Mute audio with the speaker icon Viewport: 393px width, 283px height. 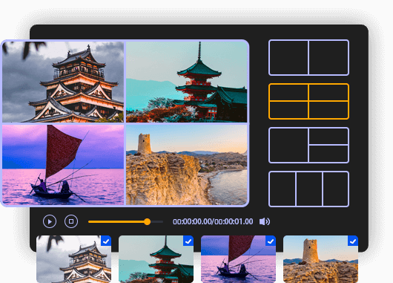[265, 221]
